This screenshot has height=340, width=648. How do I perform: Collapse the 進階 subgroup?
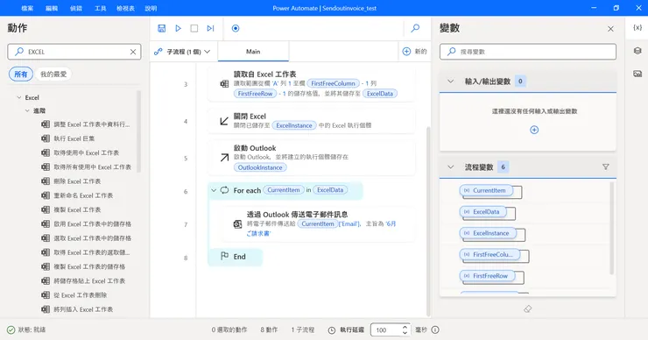[x=27, y=111]
